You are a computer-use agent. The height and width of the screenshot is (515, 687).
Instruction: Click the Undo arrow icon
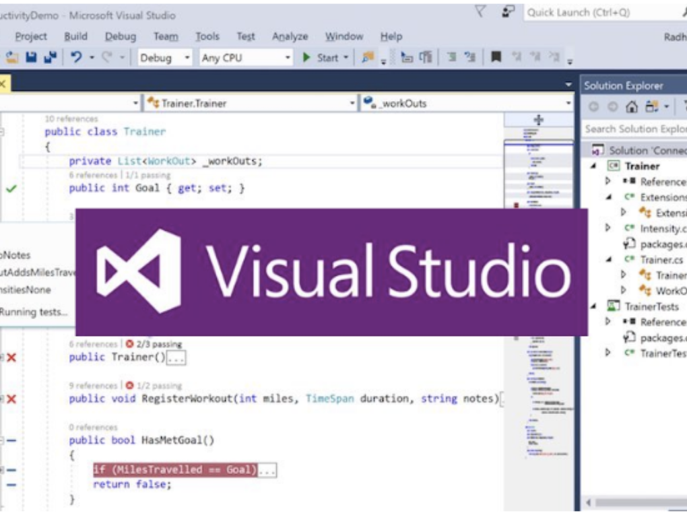[x=76, y=58]
